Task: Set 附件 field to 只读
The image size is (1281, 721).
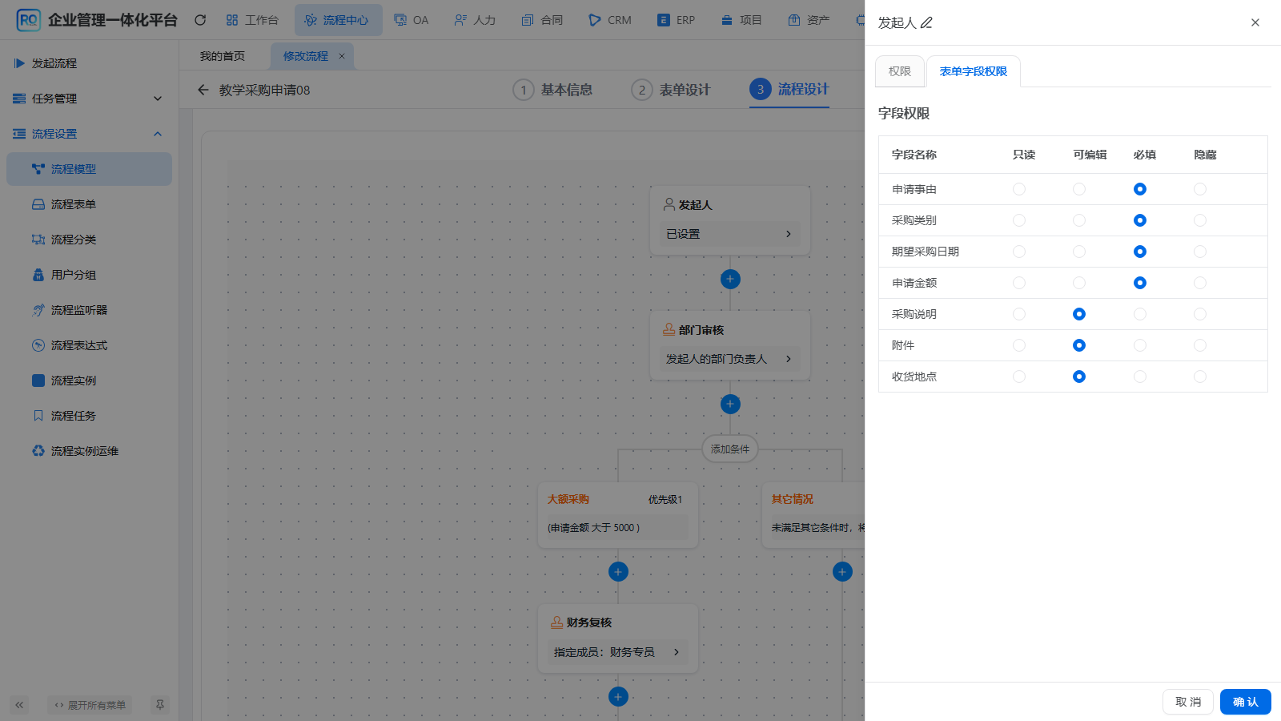Action: tap(1019, 345)
